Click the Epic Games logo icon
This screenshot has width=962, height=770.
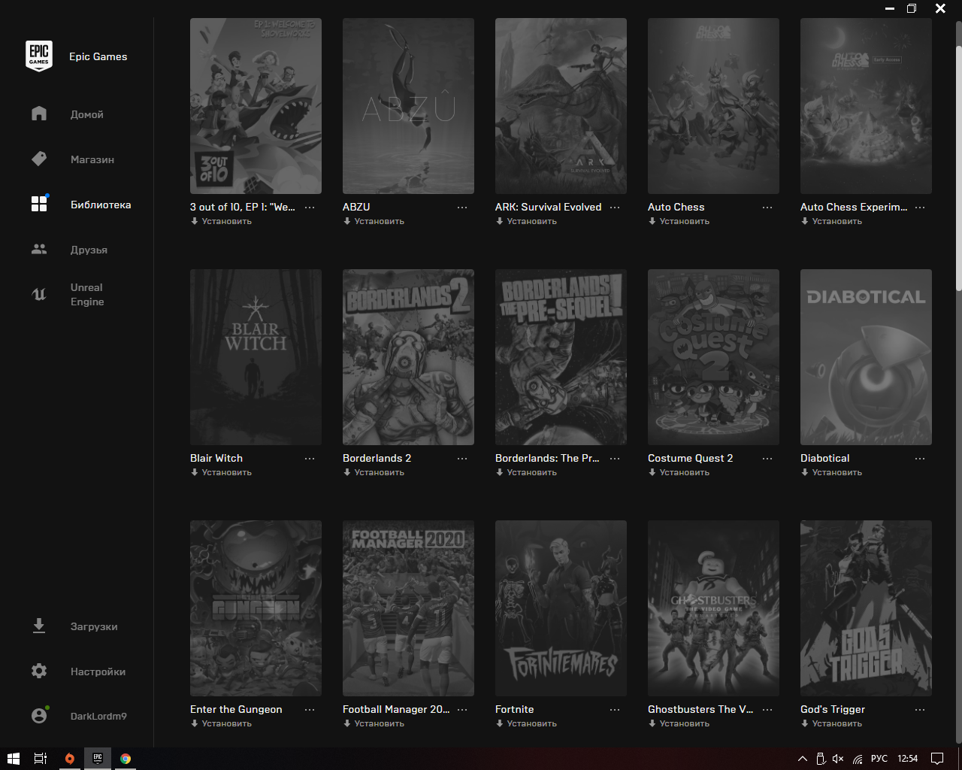click(39, 56)
